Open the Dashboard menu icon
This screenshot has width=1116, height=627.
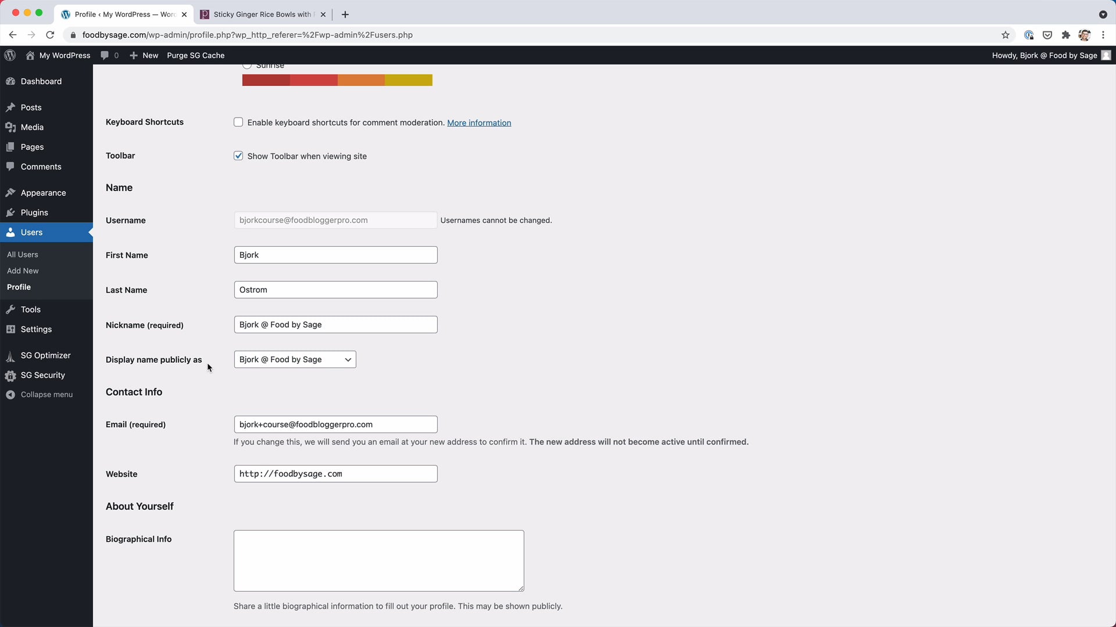[10, 81]
